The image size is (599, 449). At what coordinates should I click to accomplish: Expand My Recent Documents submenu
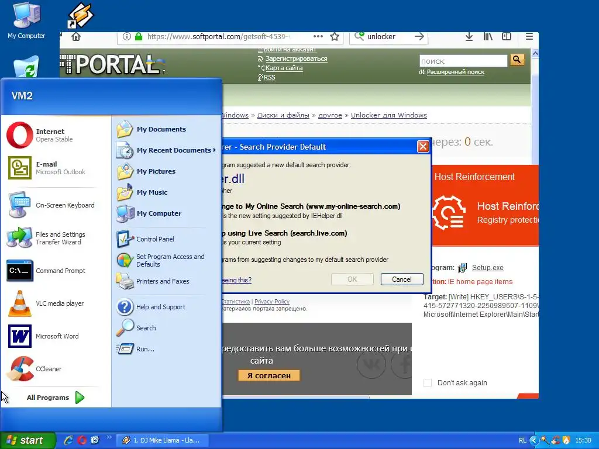(167, 150)
